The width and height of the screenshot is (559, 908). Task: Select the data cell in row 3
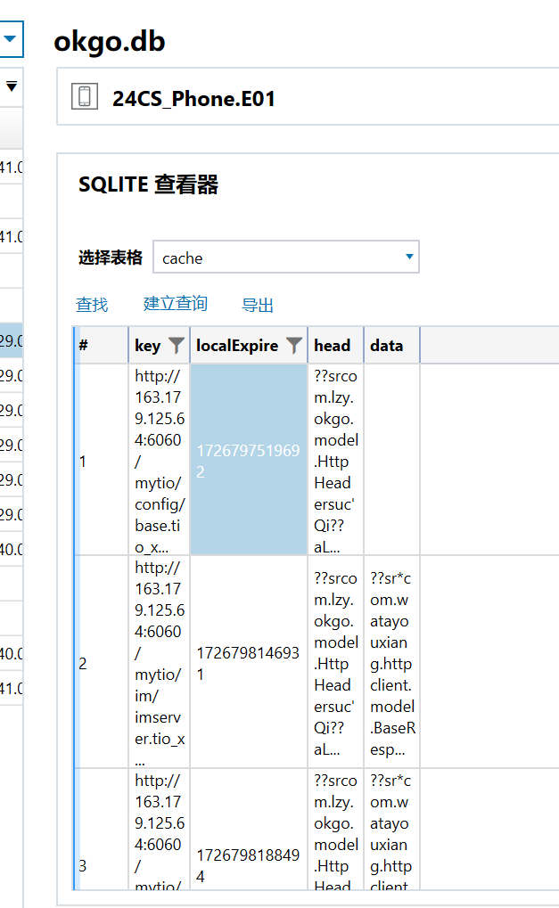click(x=391, y=830)
